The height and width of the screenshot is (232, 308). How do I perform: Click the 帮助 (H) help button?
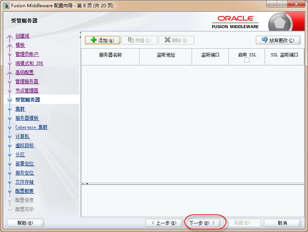[x=25, y=223]
